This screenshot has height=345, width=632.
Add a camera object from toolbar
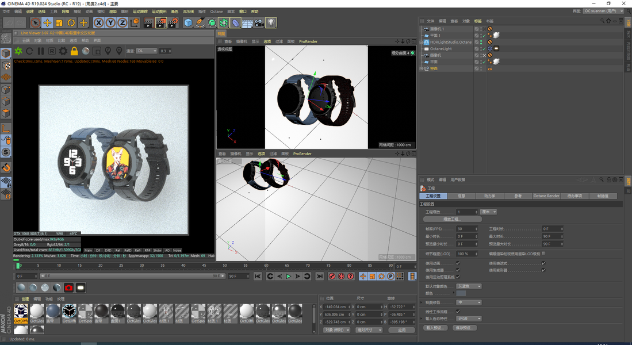pyautogui.click(x=259, y=23)
